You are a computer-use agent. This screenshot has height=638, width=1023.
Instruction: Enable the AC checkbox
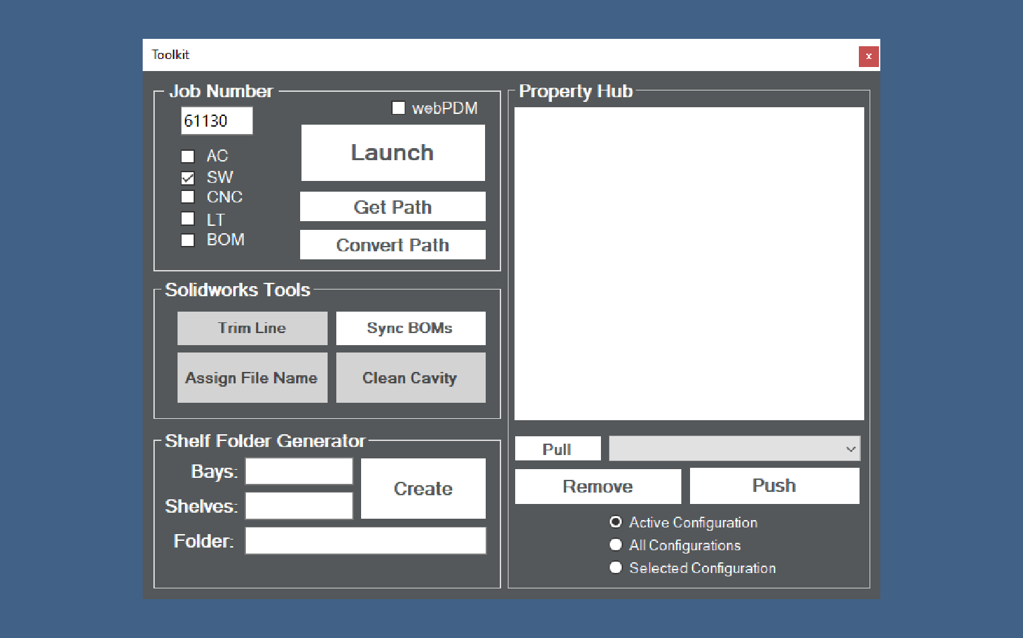point(188,155)
